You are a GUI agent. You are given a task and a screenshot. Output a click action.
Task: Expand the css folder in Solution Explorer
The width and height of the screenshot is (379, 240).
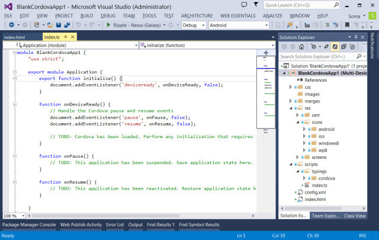pos(290,87)
